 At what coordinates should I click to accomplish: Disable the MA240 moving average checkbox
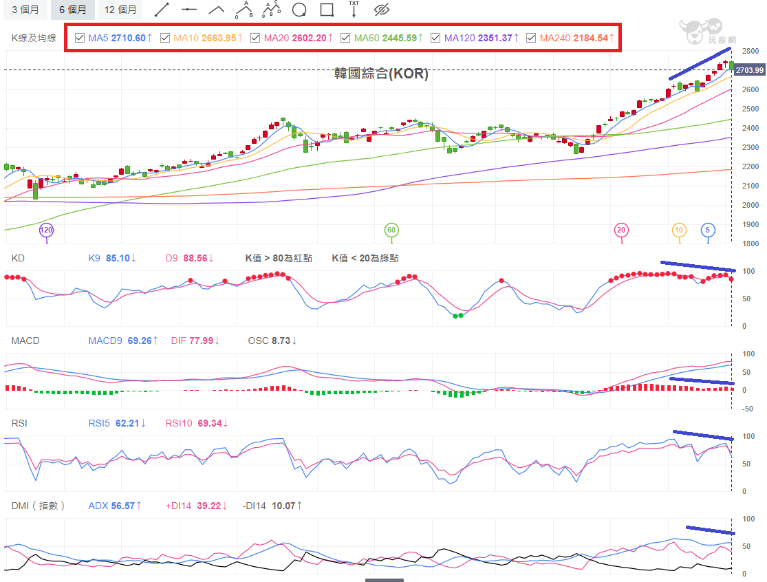tap(531, 38)
